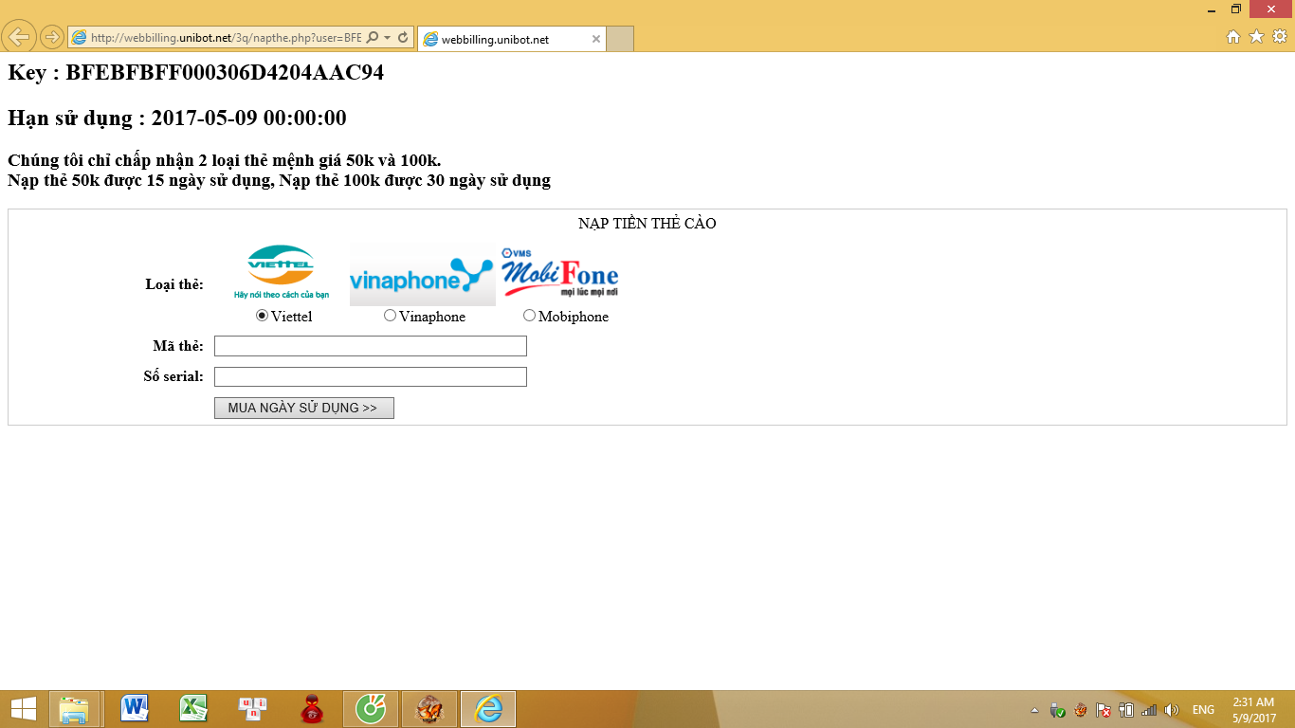This screenshot has width=1295, height=728.
Task: Click the MobiFone logo image
Action: [560, 273]
